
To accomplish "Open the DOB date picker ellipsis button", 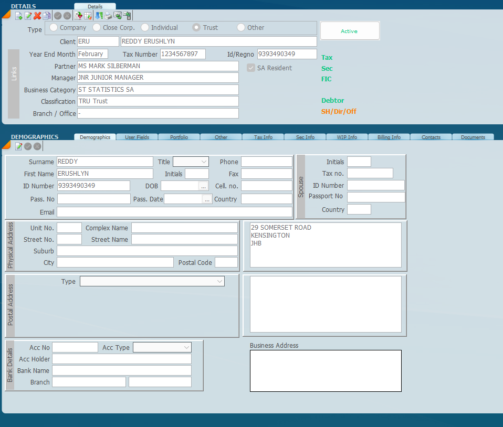I will click(204, 186).
